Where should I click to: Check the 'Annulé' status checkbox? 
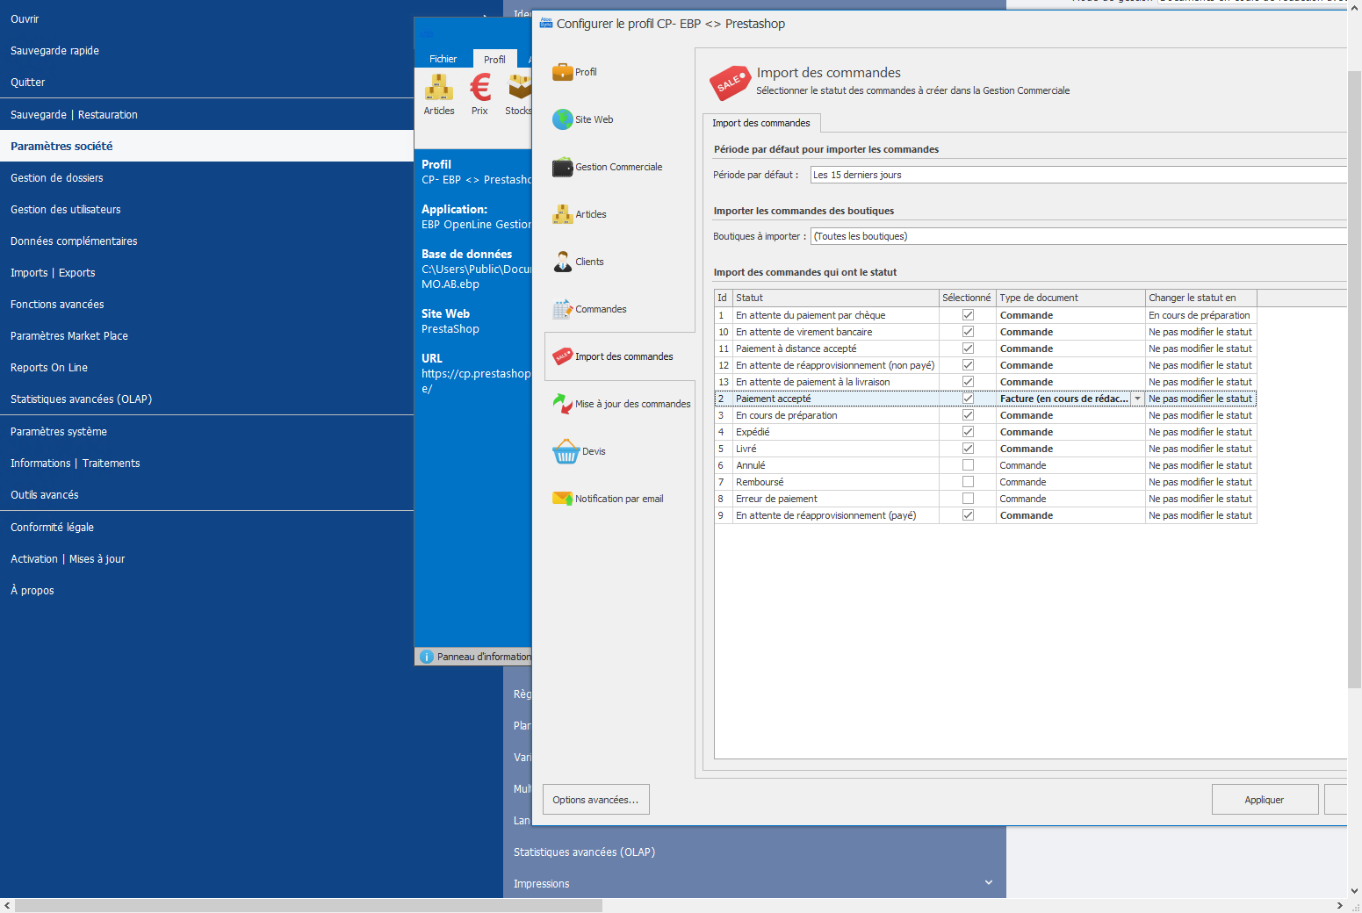click(x=968, y=465)
